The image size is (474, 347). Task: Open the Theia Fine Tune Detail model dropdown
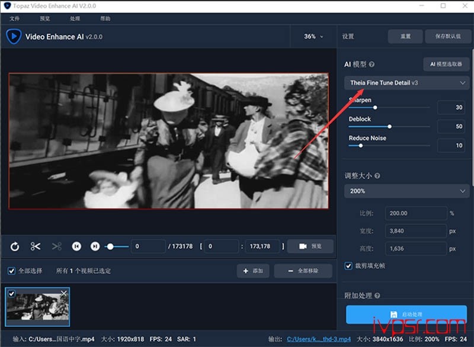click(x=407, y=83)
